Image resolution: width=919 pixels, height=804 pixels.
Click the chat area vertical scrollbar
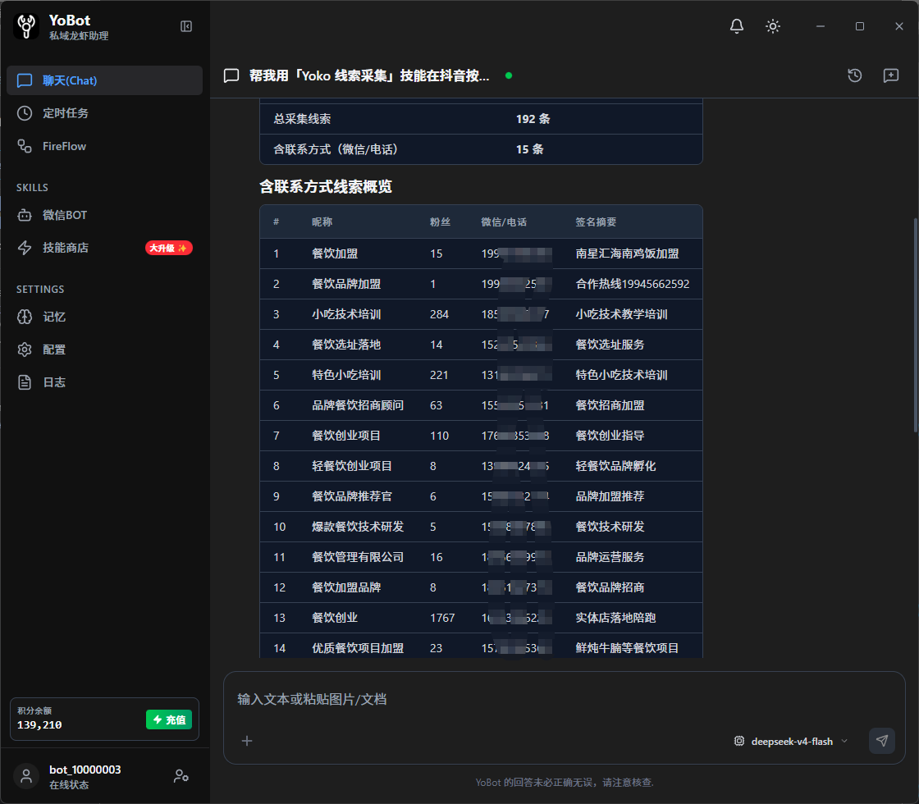[915, 325]
